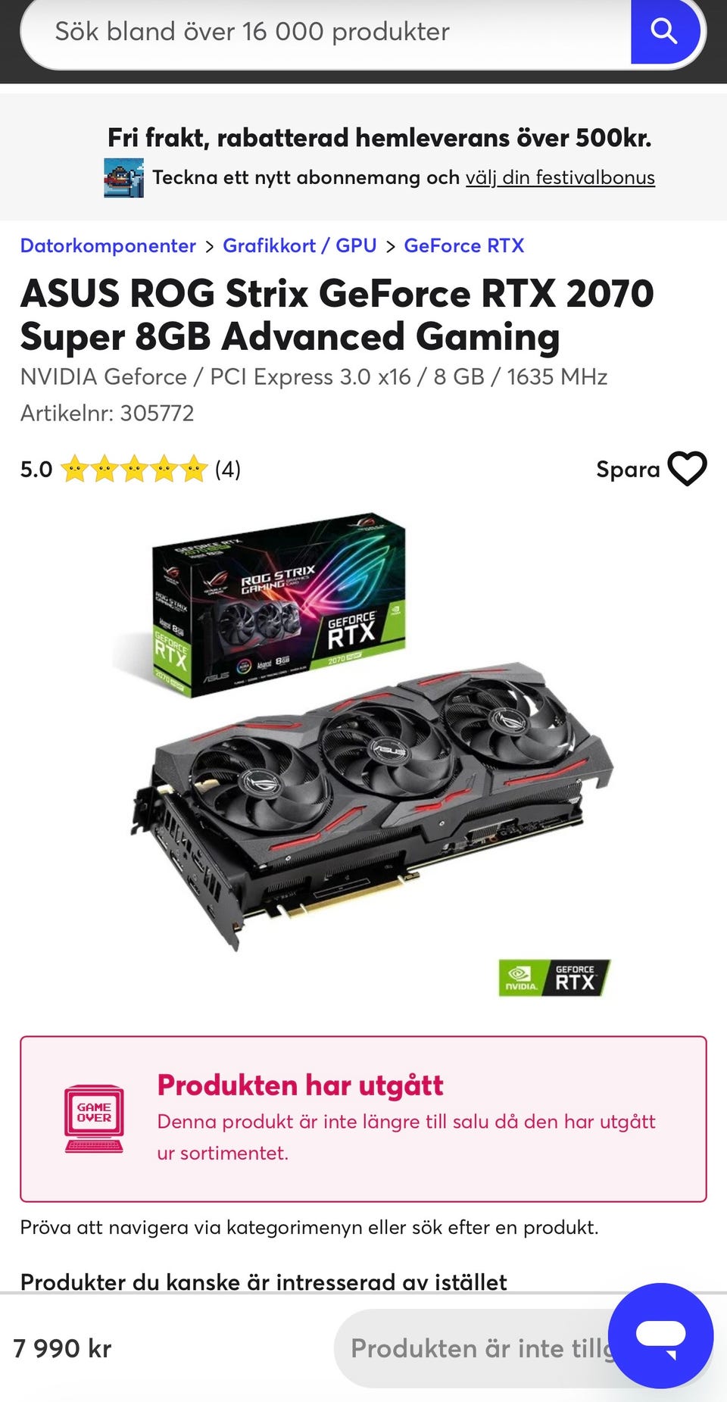Focus the product search field
This screenshot has width=727, height=1402.
(326, 32)
